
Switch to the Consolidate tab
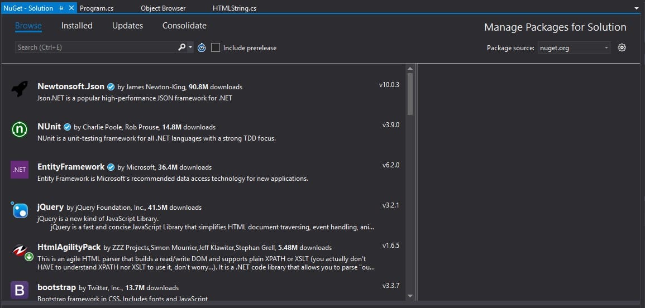click(x=184, y=26)
